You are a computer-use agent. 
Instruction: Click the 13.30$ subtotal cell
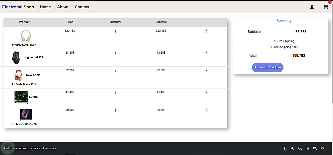(161, 53)
